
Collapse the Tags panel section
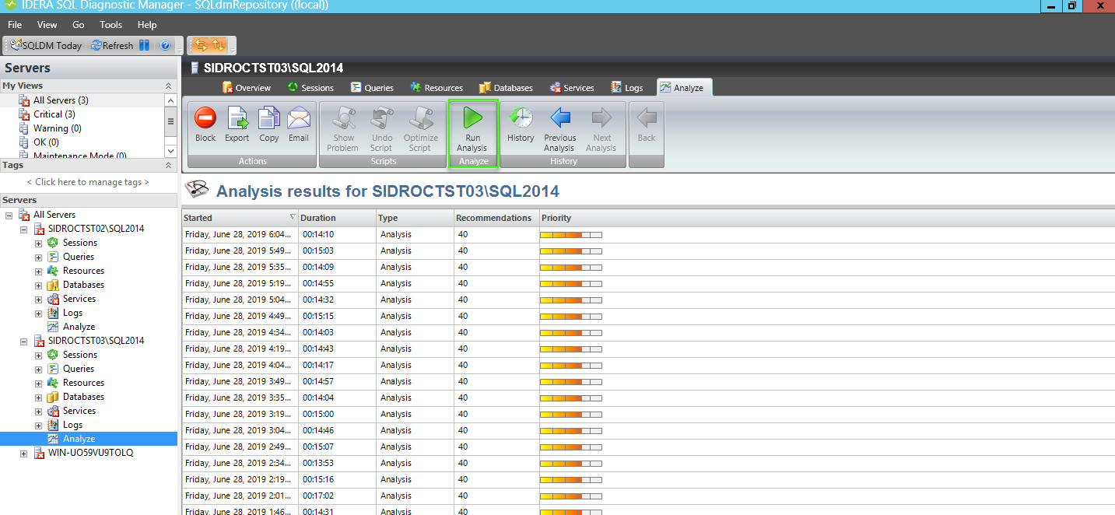coord(168,165)
